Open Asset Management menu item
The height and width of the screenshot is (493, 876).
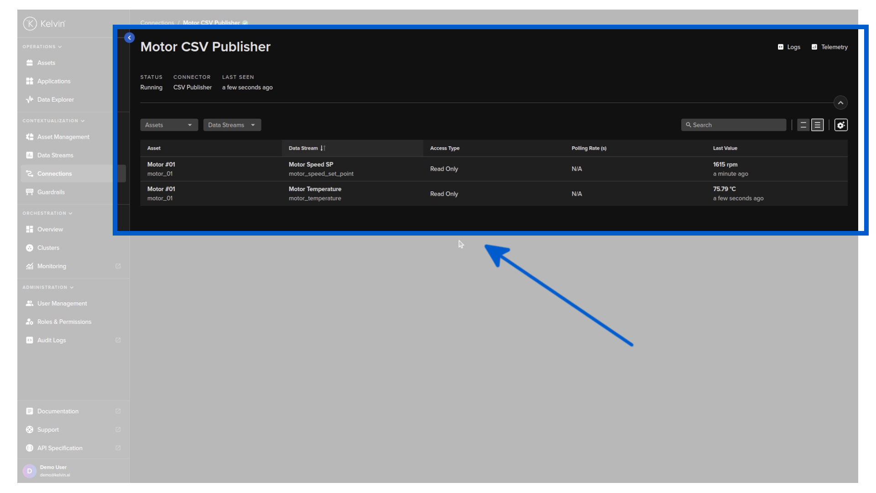click(x=63, y=137)
